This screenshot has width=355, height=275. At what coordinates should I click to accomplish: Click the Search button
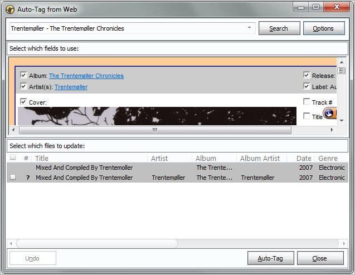[279, 28]
